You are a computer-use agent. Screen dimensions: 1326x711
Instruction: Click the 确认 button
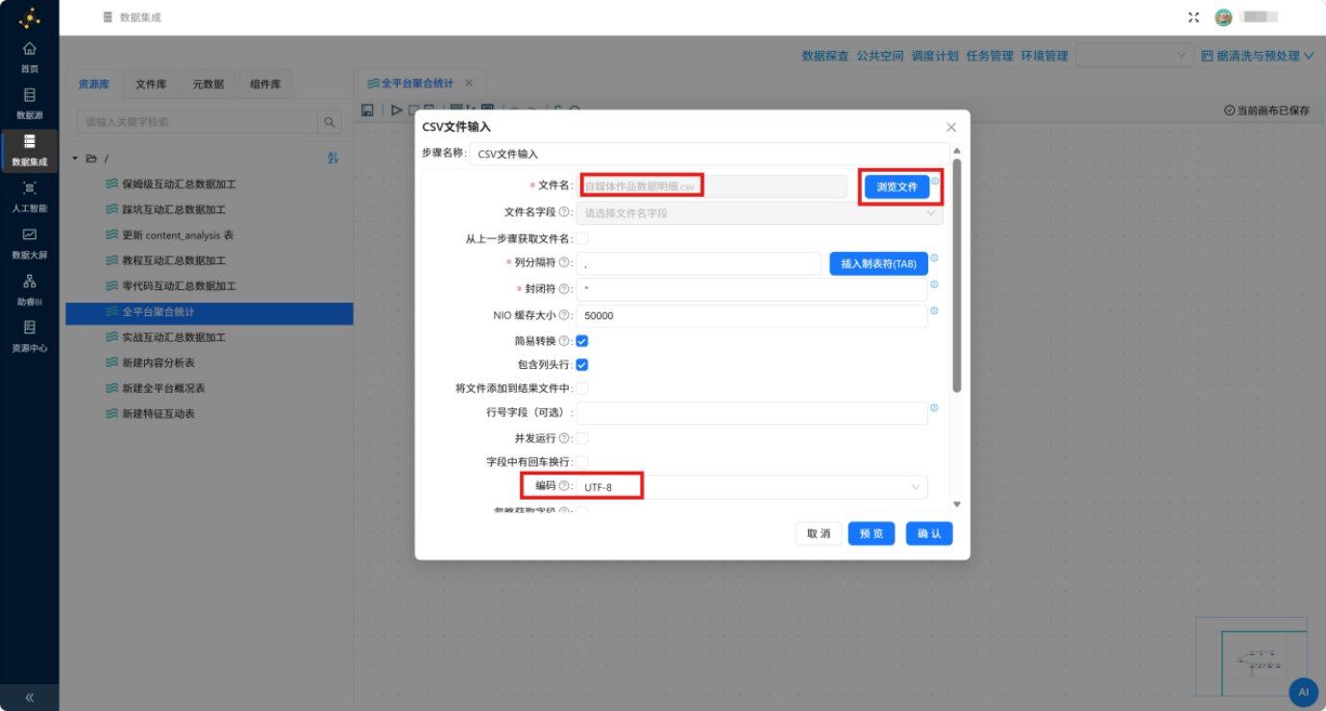929,534
